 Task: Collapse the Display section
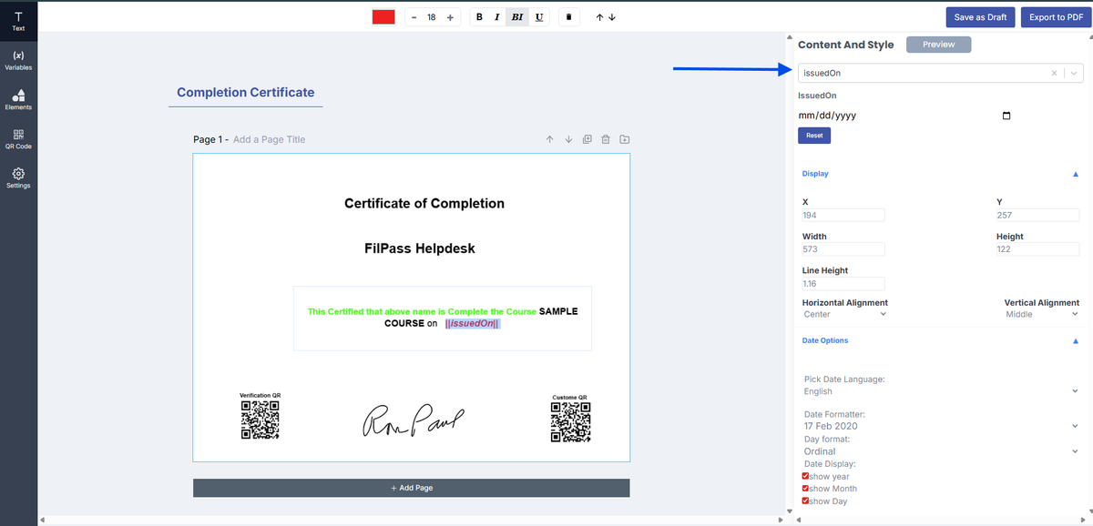click(x=1076, y=174)
